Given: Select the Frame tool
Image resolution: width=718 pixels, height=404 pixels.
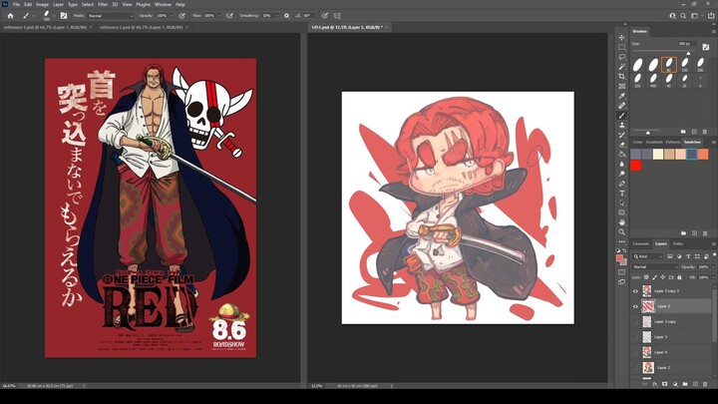Looking at the screenshot, I should click(x=622, y=86).
